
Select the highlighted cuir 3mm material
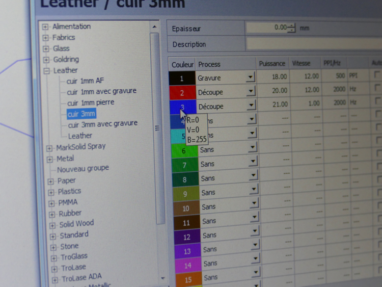pyautogui.click(x=81, y=114)
